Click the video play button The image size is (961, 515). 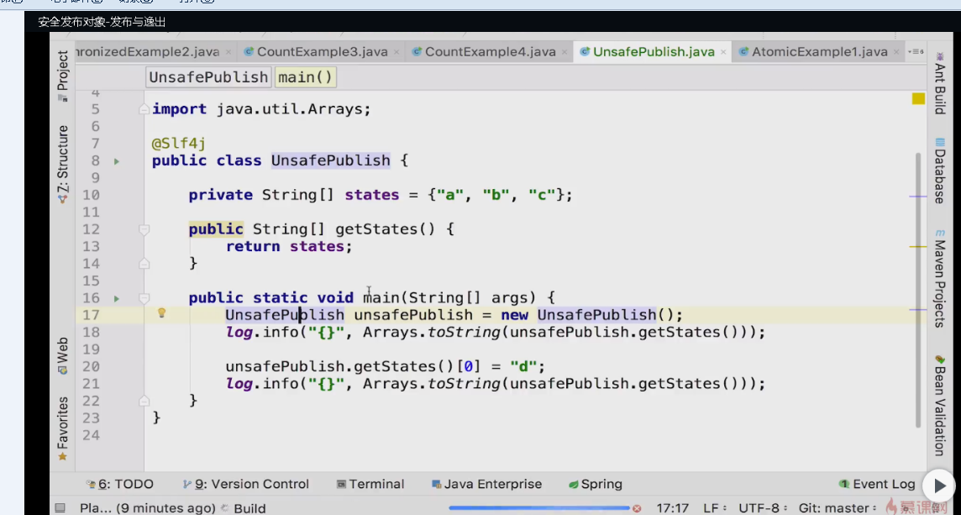click(x=939, y=486)
